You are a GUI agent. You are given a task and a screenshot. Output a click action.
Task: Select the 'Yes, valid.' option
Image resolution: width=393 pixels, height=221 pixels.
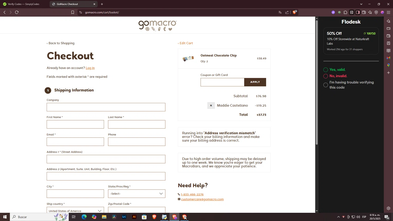[326, 70]
